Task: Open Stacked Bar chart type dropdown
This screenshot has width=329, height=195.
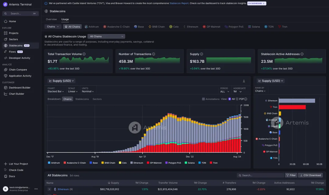Action: pos(56,91)
